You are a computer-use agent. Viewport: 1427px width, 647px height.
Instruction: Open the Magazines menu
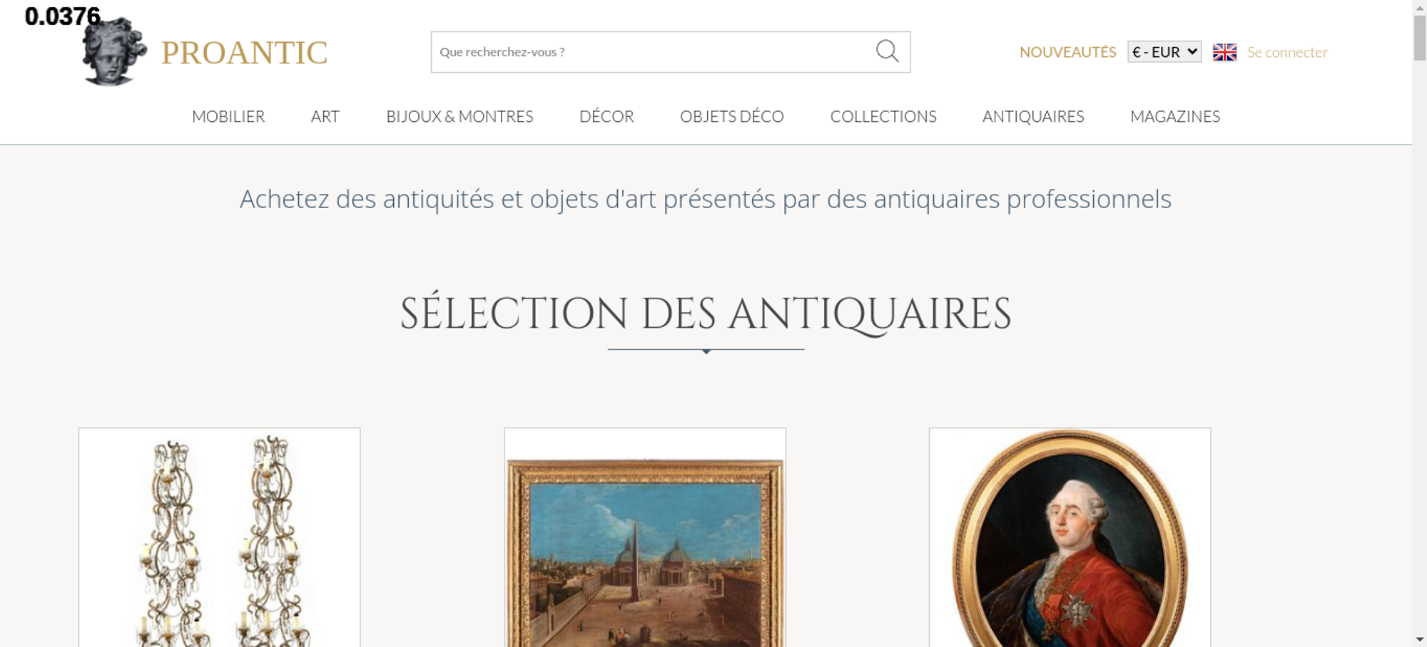[x=1175, y=116]
